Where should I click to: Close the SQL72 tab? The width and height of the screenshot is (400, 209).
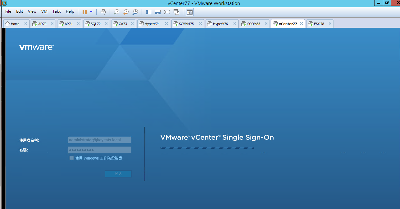106,23
